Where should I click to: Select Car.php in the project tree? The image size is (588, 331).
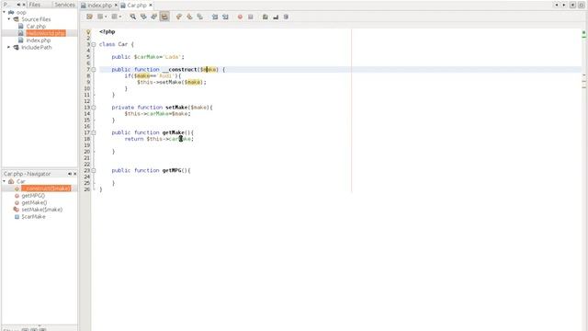click(x=36, y=26)
